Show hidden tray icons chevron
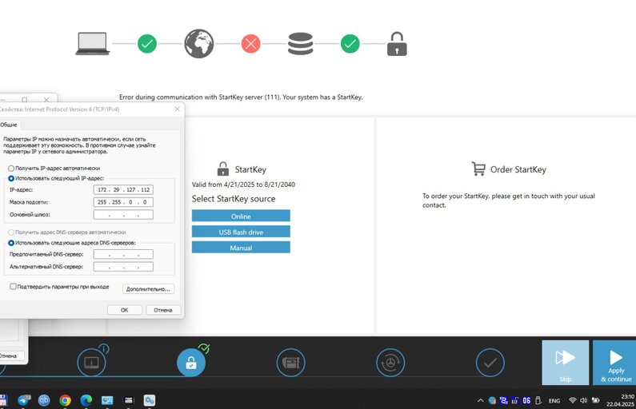The image size is (636, 409). (x=480, y=400)
